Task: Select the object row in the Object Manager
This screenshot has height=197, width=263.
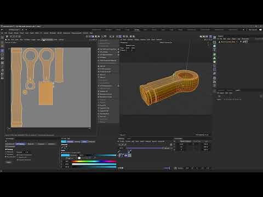Action: (x=228, y=42)
